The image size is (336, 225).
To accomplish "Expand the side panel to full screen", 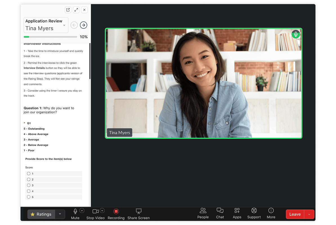I will 76,10.
